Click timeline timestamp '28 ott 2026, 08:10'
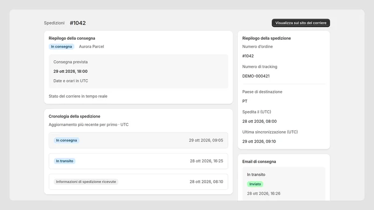Image resolution: width=374 pixels, height=210 pixels. pyautogui.click(x=206, y=182)
